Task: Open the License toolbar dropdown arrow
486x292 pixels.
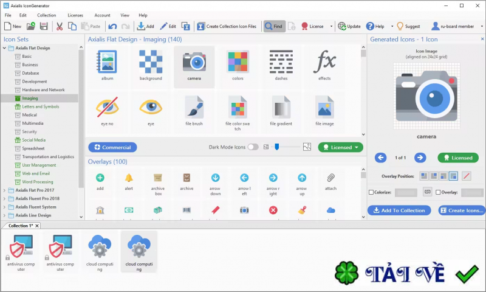Action: (331, 26)
